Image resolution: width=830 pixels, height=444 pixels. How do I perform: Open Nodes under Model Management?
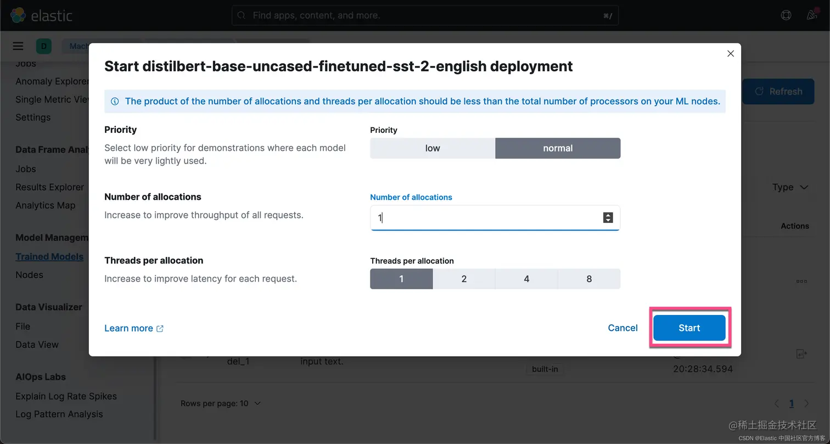click(29, 274)
